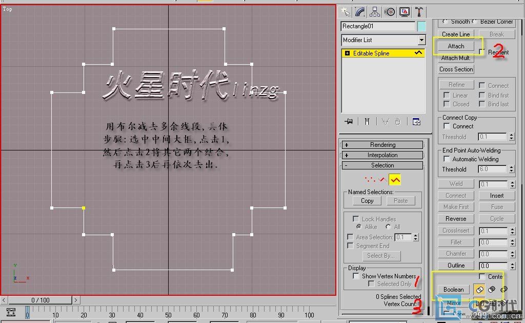Click the Outline amount input field
The height and width of the screenshot is (323, 525).
point(493,265)
